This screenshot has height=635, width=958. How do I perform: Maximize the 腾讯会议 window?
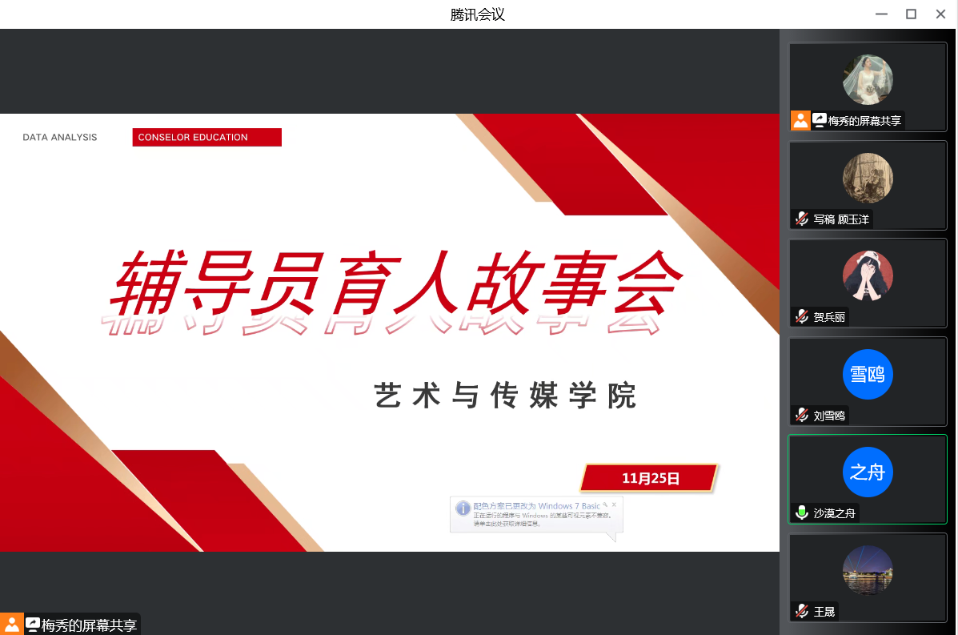pyautogui.click(x=911, y=14)
